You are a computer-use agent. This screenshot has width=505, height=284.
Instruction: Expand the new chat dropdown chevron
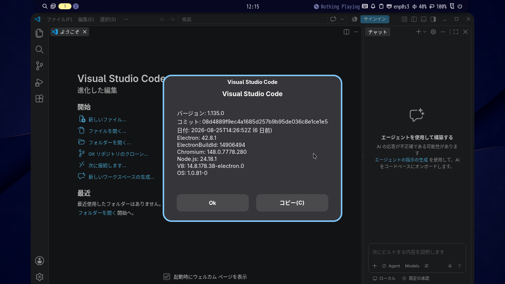[x=425, y=32]
